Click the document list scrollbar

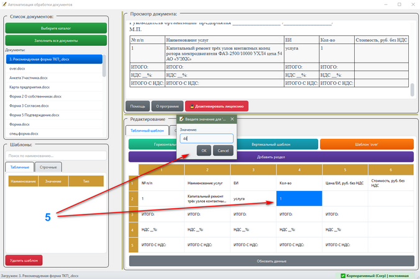[x=104, y=66]
